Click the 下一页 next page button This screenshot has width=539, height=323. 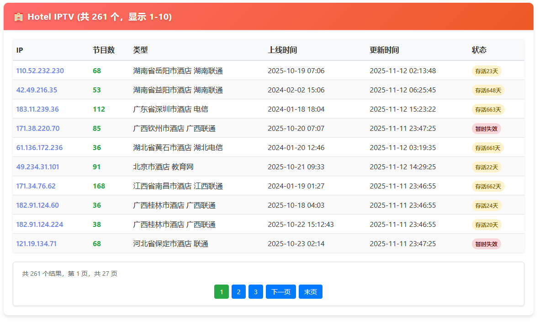pyautogui.click(x=281, y=292)
